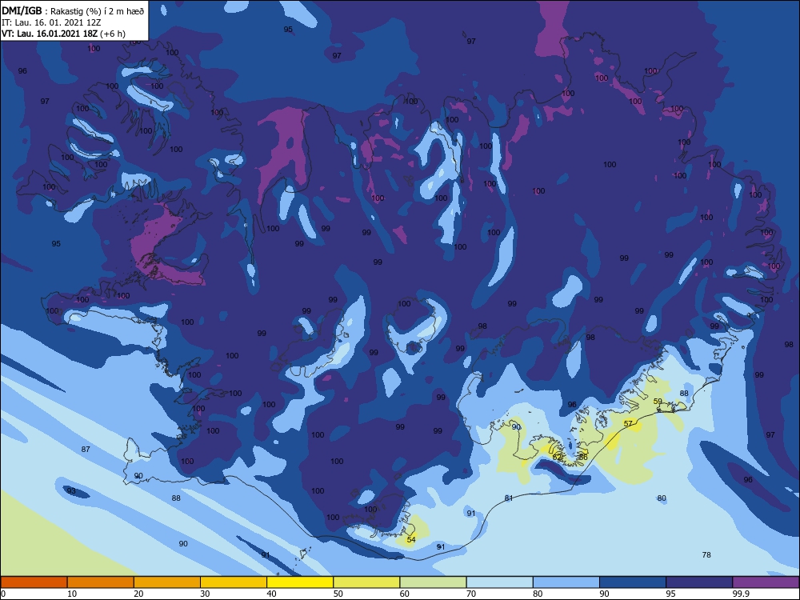
Task: Click the "87" humidity value on the map
Action: (x=86, y=449)
